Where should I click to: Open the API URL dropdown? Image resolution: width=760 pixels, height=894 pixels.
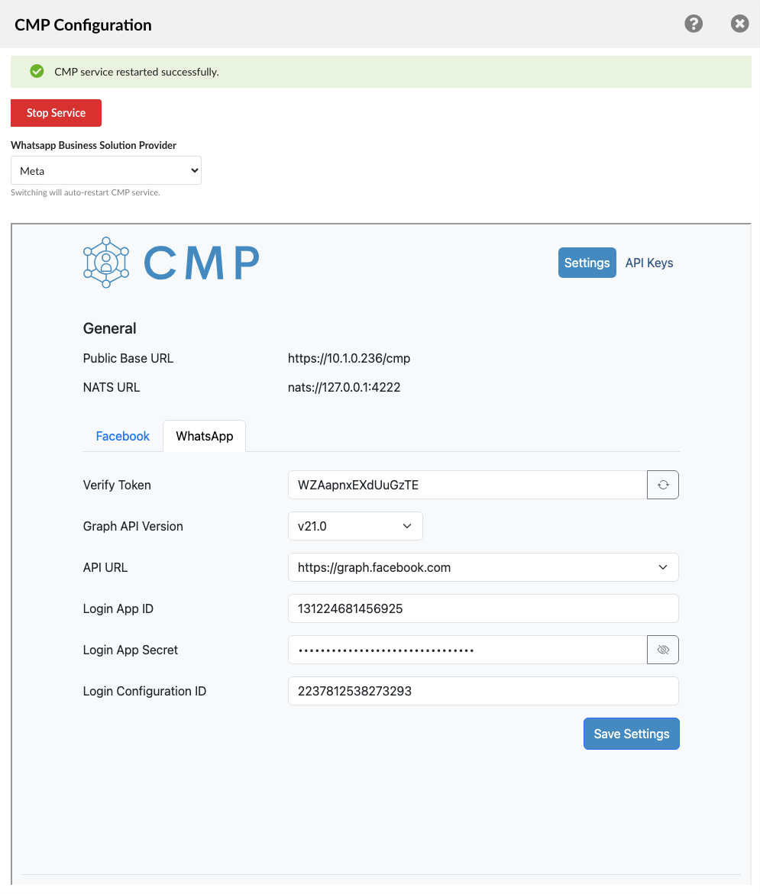(483, 567)
